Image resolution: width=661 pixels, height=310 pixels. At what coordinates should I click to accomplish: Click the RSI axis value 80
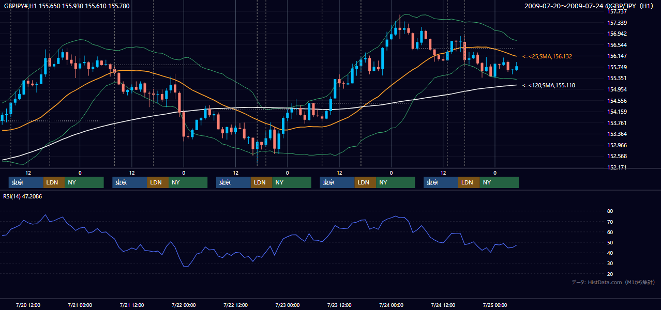point(610,211)
